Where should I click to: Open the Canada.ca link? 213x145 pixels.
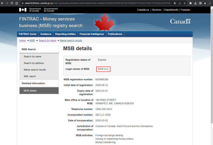[x=143, y=10]
